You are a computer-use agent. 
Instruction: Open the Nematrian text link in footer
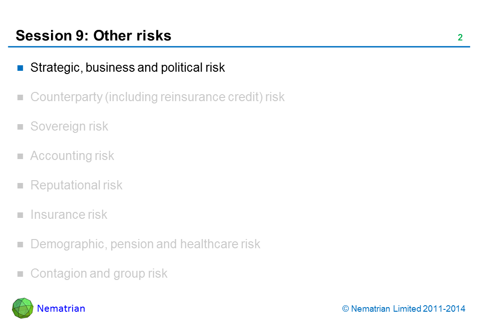(x=61, y=308)
